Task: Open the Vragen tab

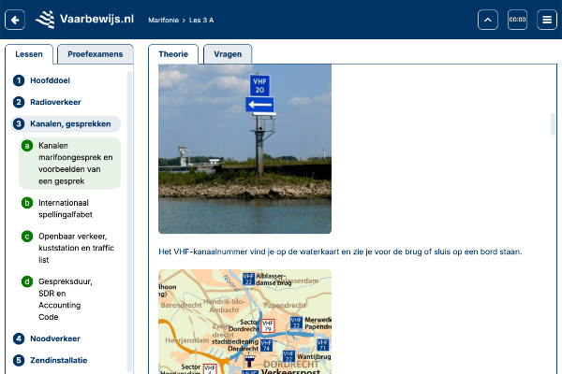Action: point(227,54)
